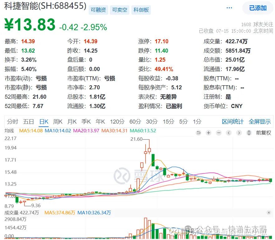Click the 涨停 value 17.10

162,41
